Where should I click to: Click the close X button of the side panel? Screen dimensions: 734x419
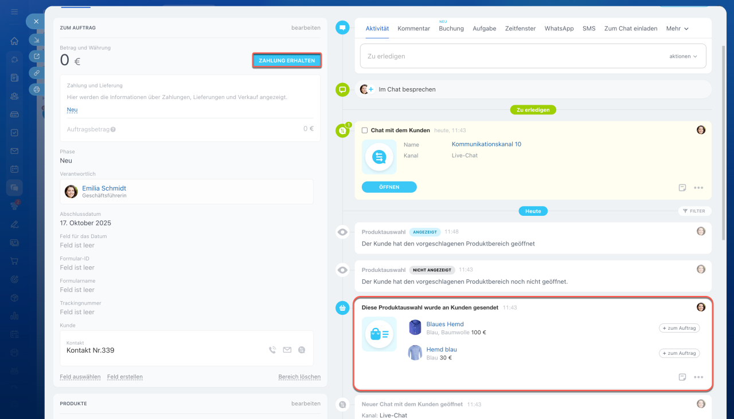click(36, 21)
